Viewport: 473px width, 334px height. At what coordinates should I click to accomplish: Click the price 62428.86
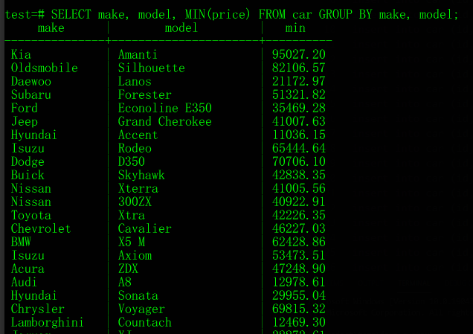pyautogui.click(x=299, y=242)
